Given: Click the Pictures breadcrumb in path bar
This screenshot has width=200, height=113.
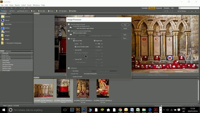Looking at the screenshot, I should [x=51, y=11].
